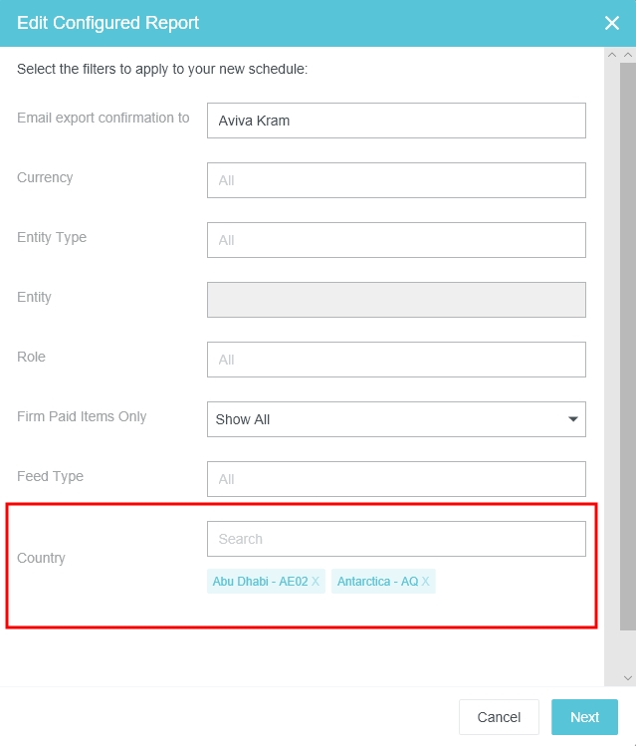
Task: Close the Edit Configured Report dialog
Action: pyautogui.click(x=612, y=23)
